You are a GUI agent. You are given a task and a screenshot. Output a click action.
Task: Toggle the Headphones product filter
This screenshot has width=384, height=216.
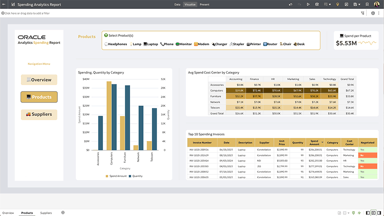(x=116, y=44)
